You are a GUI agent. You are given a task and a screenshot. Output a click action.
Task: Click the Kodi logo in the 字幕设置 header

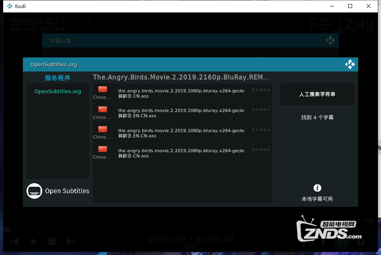[330, 41]
